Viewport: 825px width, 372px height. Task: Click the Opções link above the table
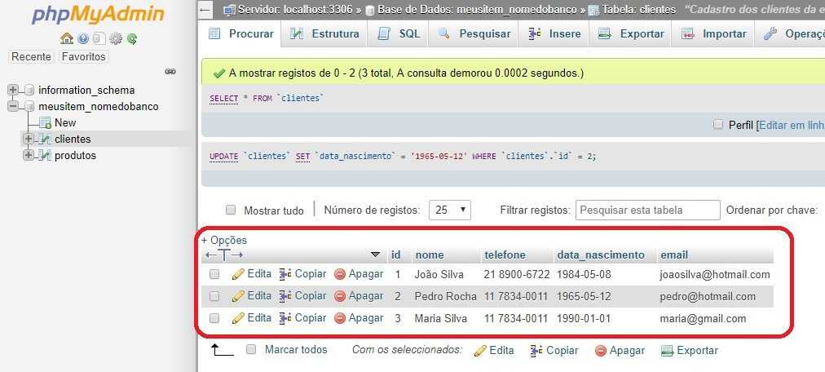[x=224, y=240]
